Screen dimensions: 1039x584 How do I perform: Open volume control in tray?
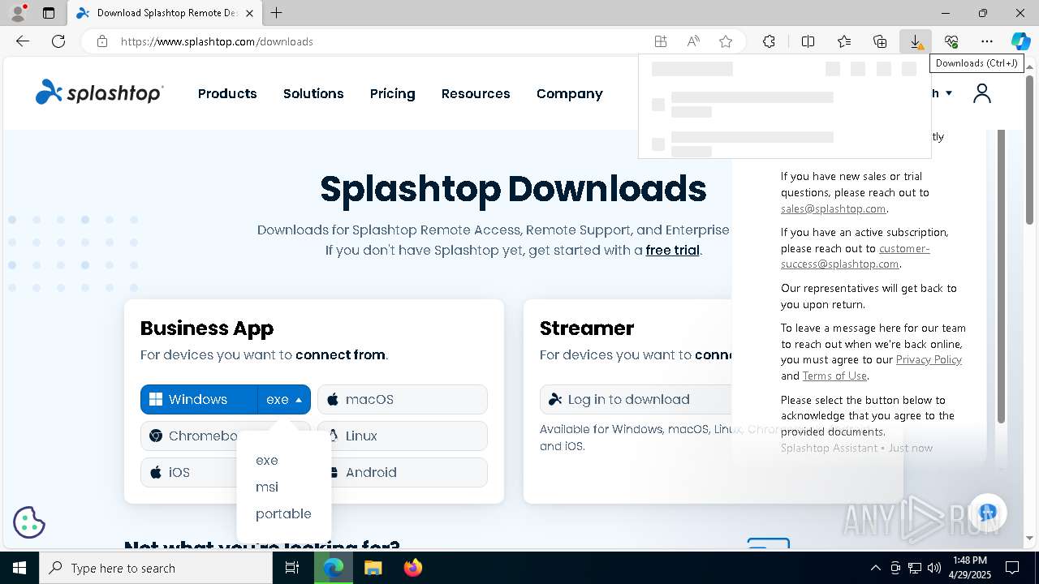point(934,568)
